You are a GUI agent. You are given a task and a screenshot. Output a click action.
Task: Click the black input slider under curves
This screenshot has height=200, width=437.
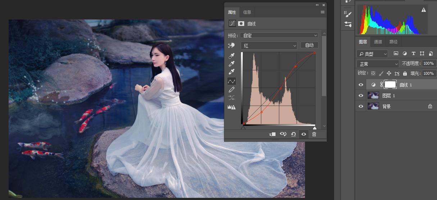(x=243, y=128)
